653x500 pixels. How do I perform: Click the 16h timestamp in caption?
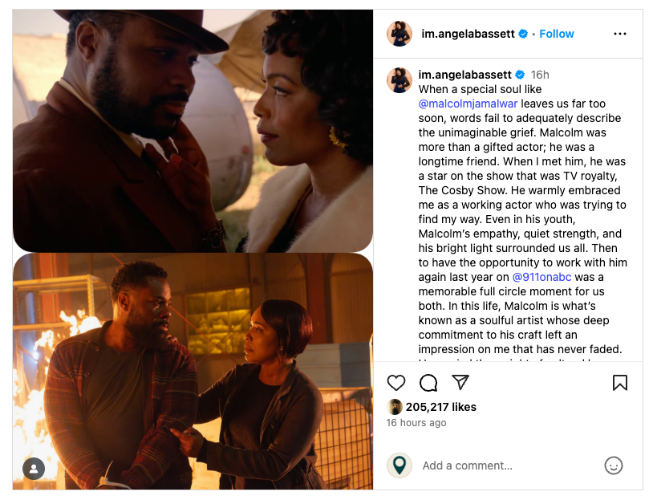click(x=540, y=75)
